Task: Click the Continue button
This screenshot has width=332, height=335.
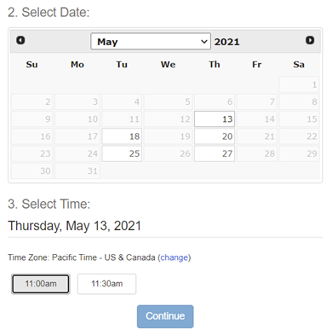Action: (165, 316)
